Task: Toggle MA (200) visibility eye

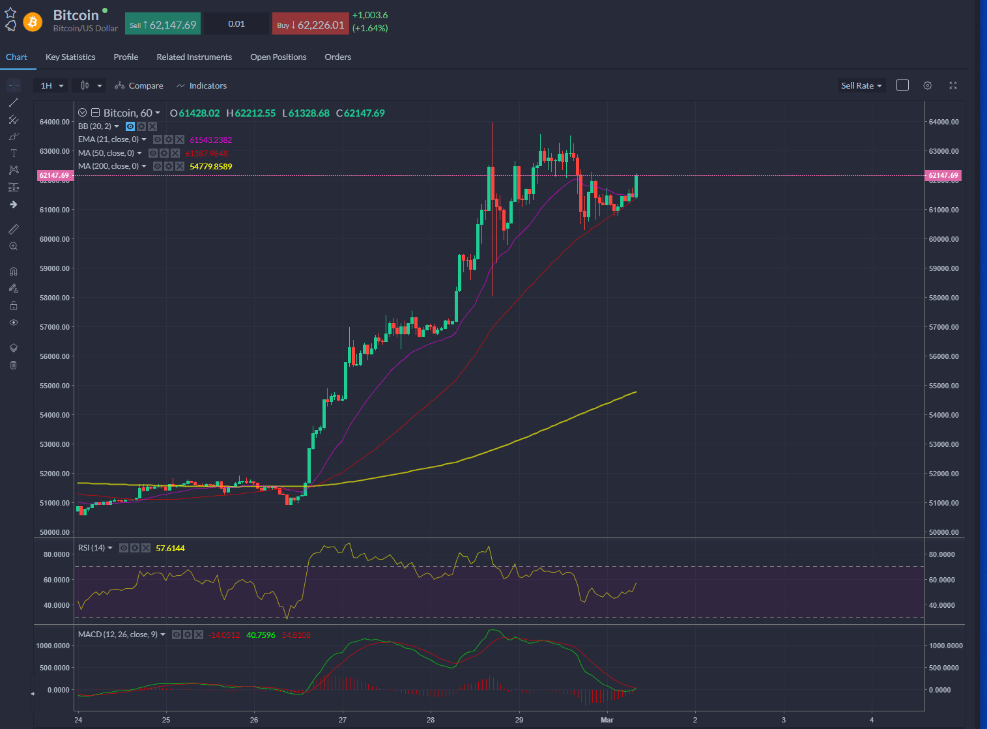Action: point(158,166)
